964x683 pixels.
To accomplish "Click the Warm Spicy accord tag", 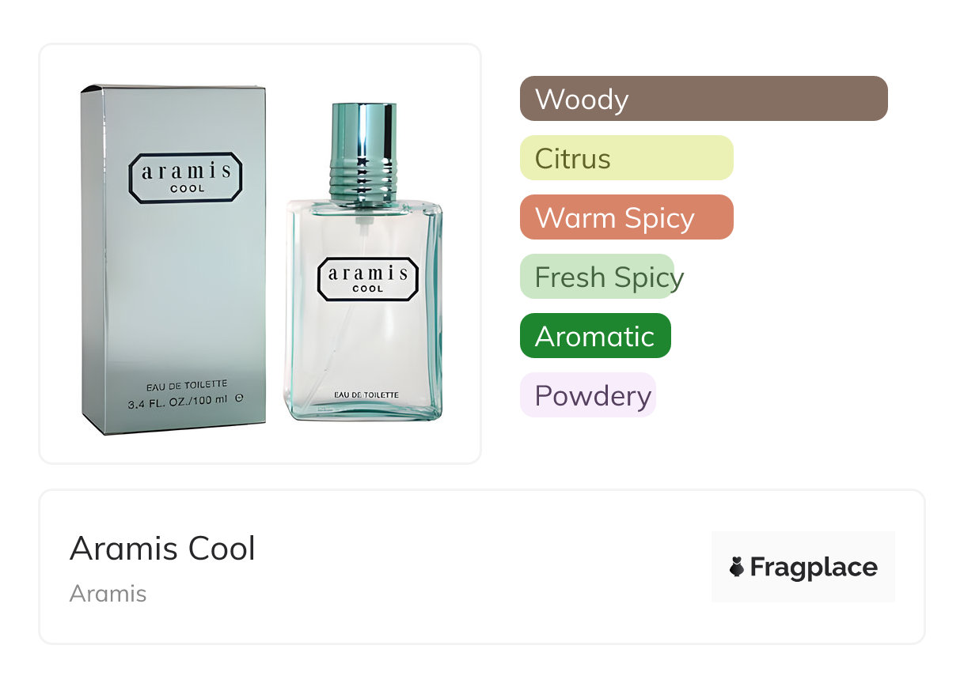I will 626,217.
